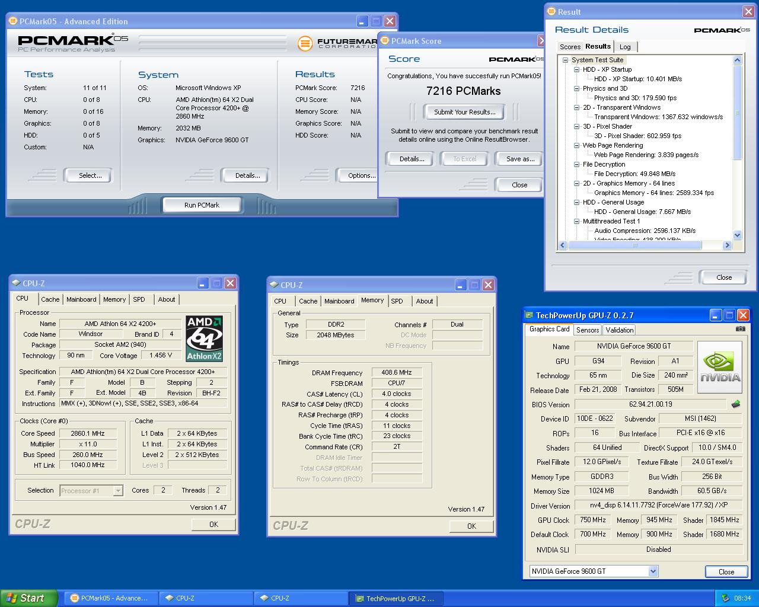The image size is (759, 607).
Task: Collapse the HDD - XP Startup node
Action: pos(577,69)
